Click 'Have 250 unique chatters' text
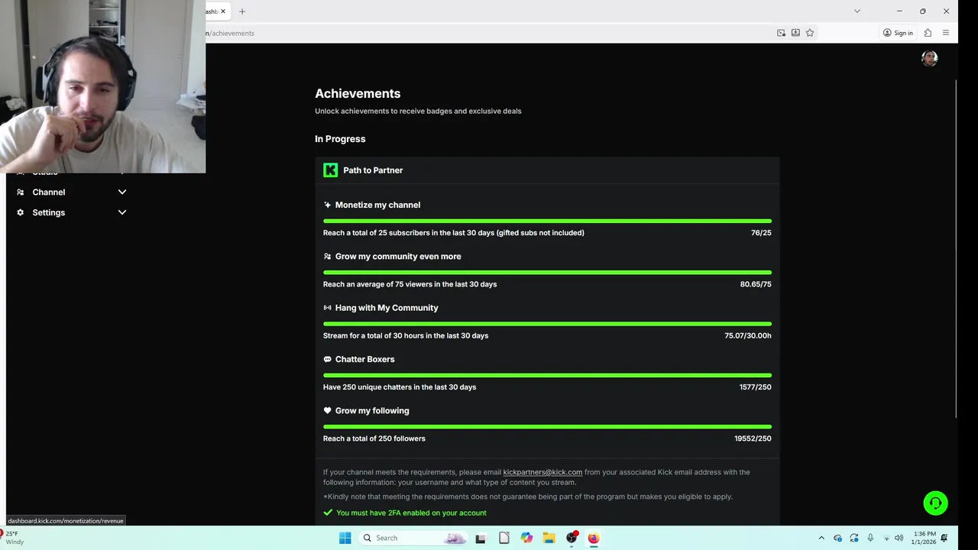Viewport: 978px width, 550px height. click(x=400, y=387)
